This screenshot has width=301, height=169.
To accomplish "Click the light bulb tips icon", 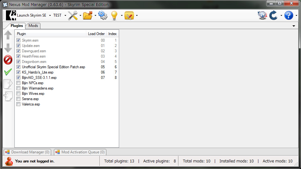I will 114,15.
